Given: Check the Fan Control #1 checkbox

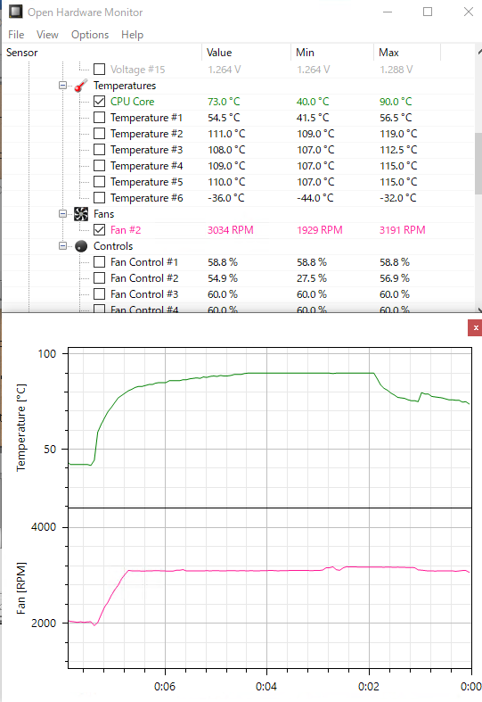Looking at the screenshot, I should [99, 262].
